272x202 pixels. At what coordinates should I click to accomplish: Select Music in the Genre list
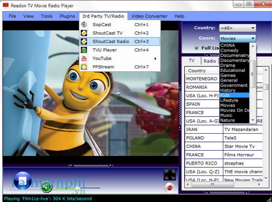pyautogui.click(x=235, y=115)
